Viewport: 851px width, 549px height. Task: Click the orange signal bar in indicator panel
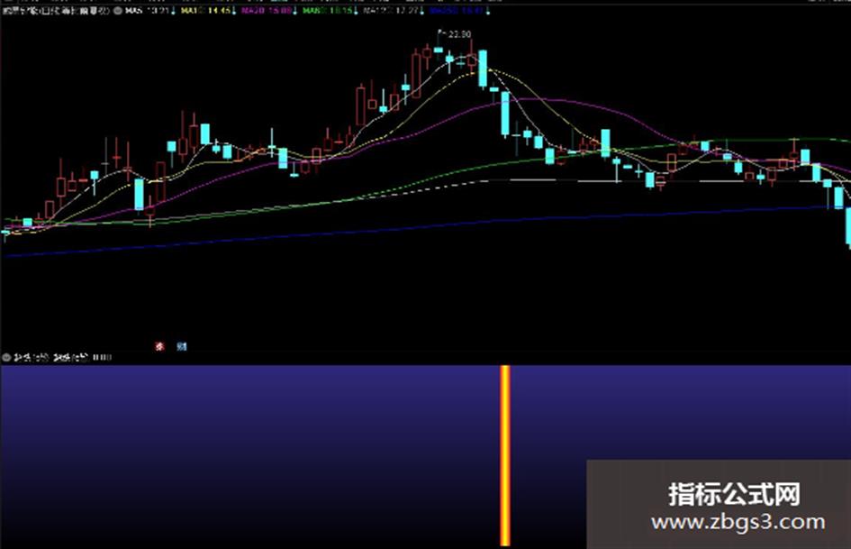504,455
